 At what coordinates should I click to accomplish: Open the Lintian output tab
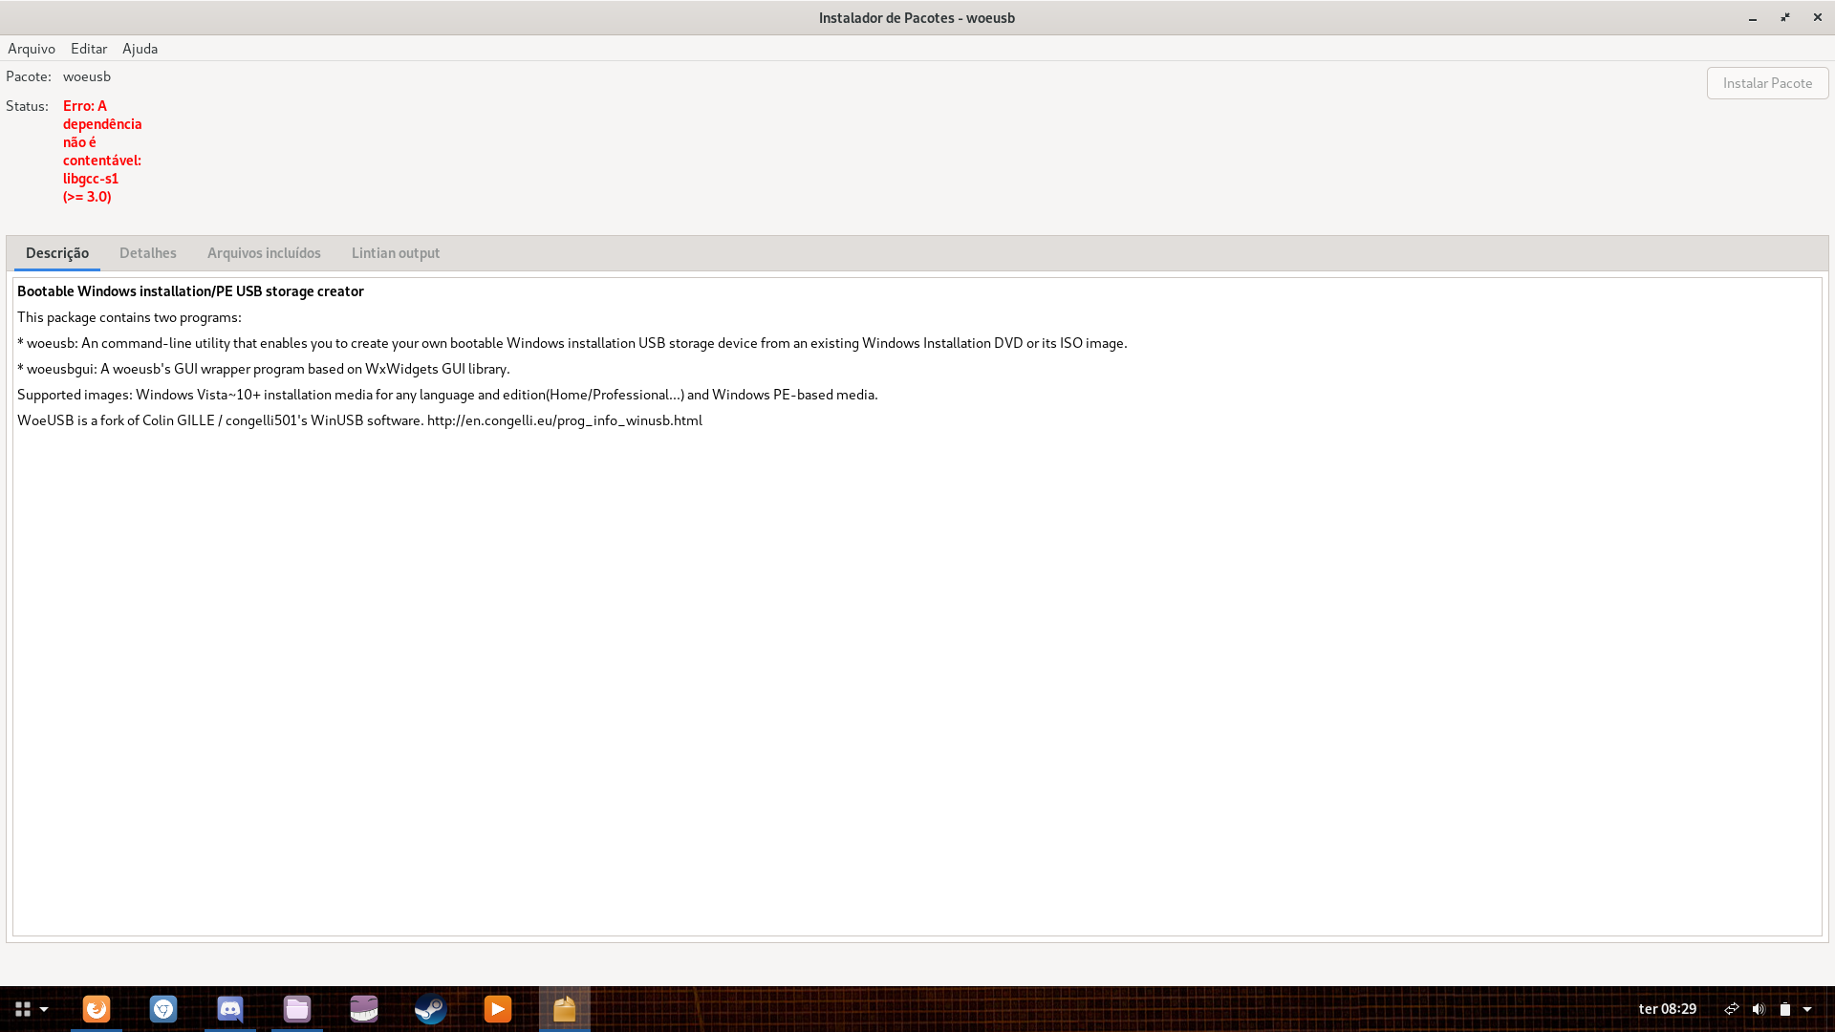pyautogui.click(x=396, y=253)
